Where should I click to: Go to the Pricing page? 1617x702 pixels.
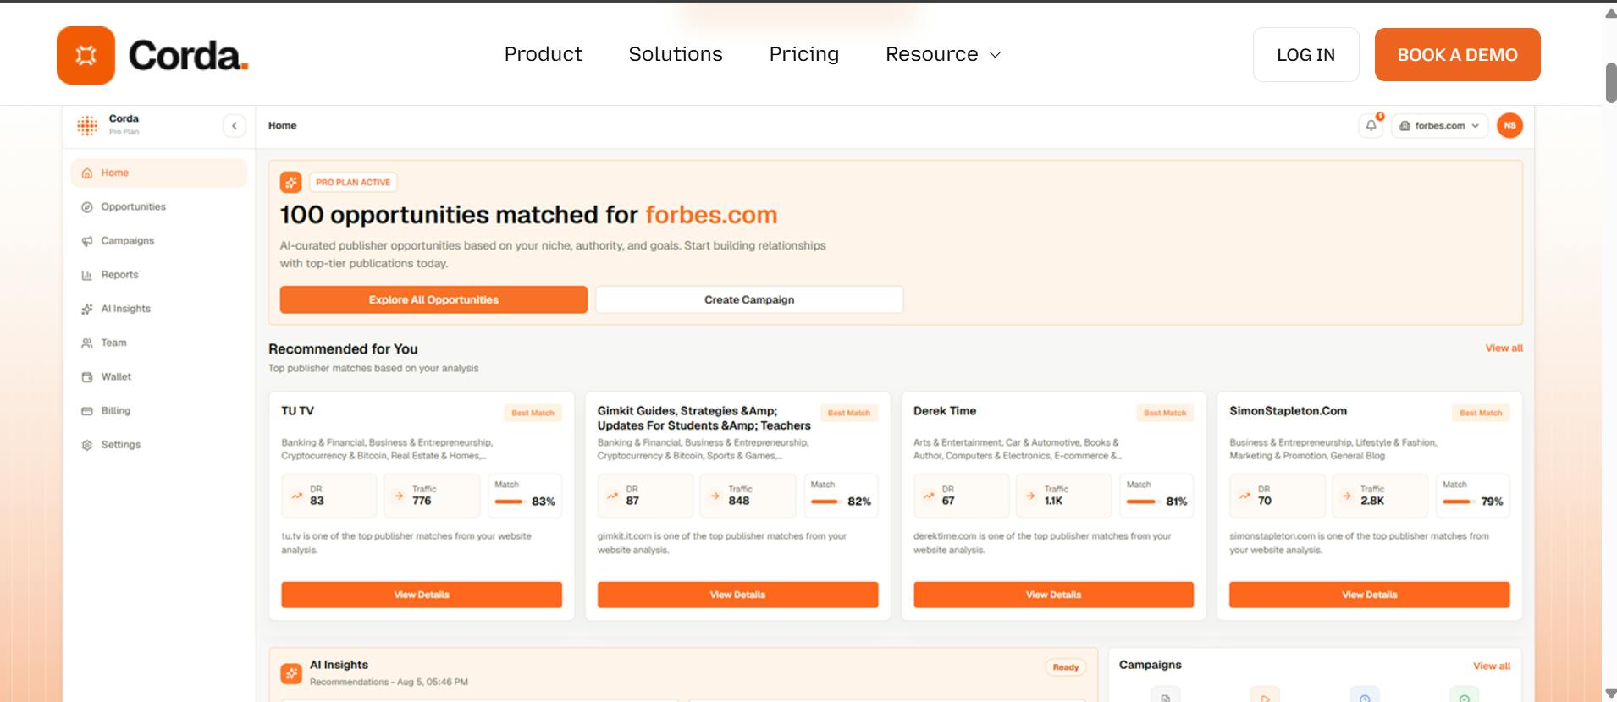804,54
